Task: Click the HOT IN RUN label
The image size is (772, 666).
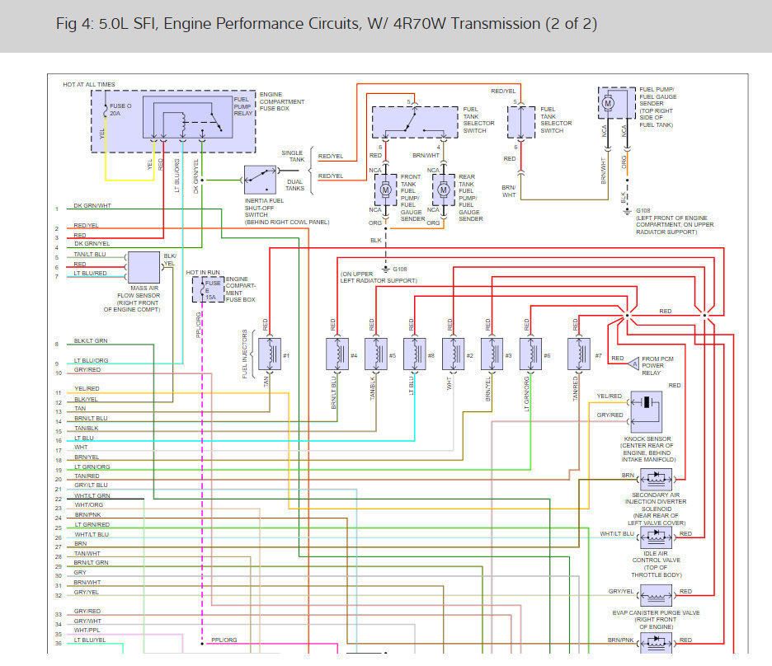Action: (x=203, y=273)
